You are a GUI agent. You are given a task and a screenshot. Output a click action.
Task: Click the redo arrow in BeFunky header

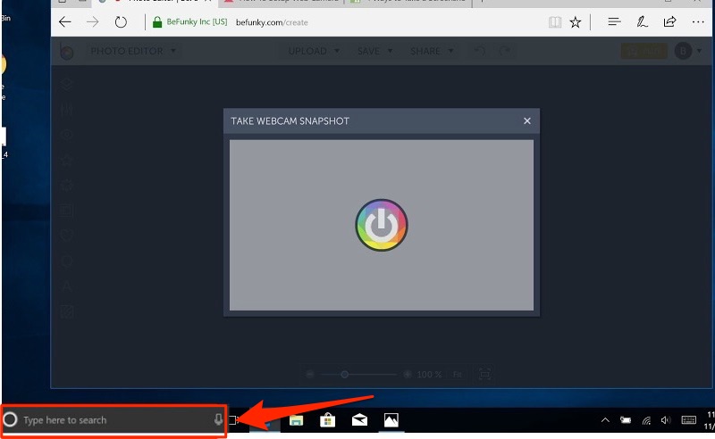coord(505,51)
